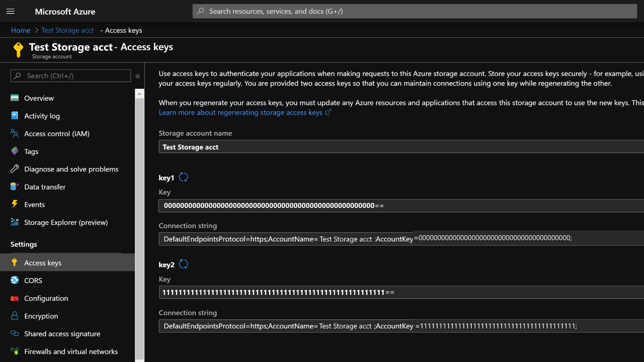Screen dimensions: 644x362
Task: Expand the key1 yellow header icon
Action: coord(18,50)
